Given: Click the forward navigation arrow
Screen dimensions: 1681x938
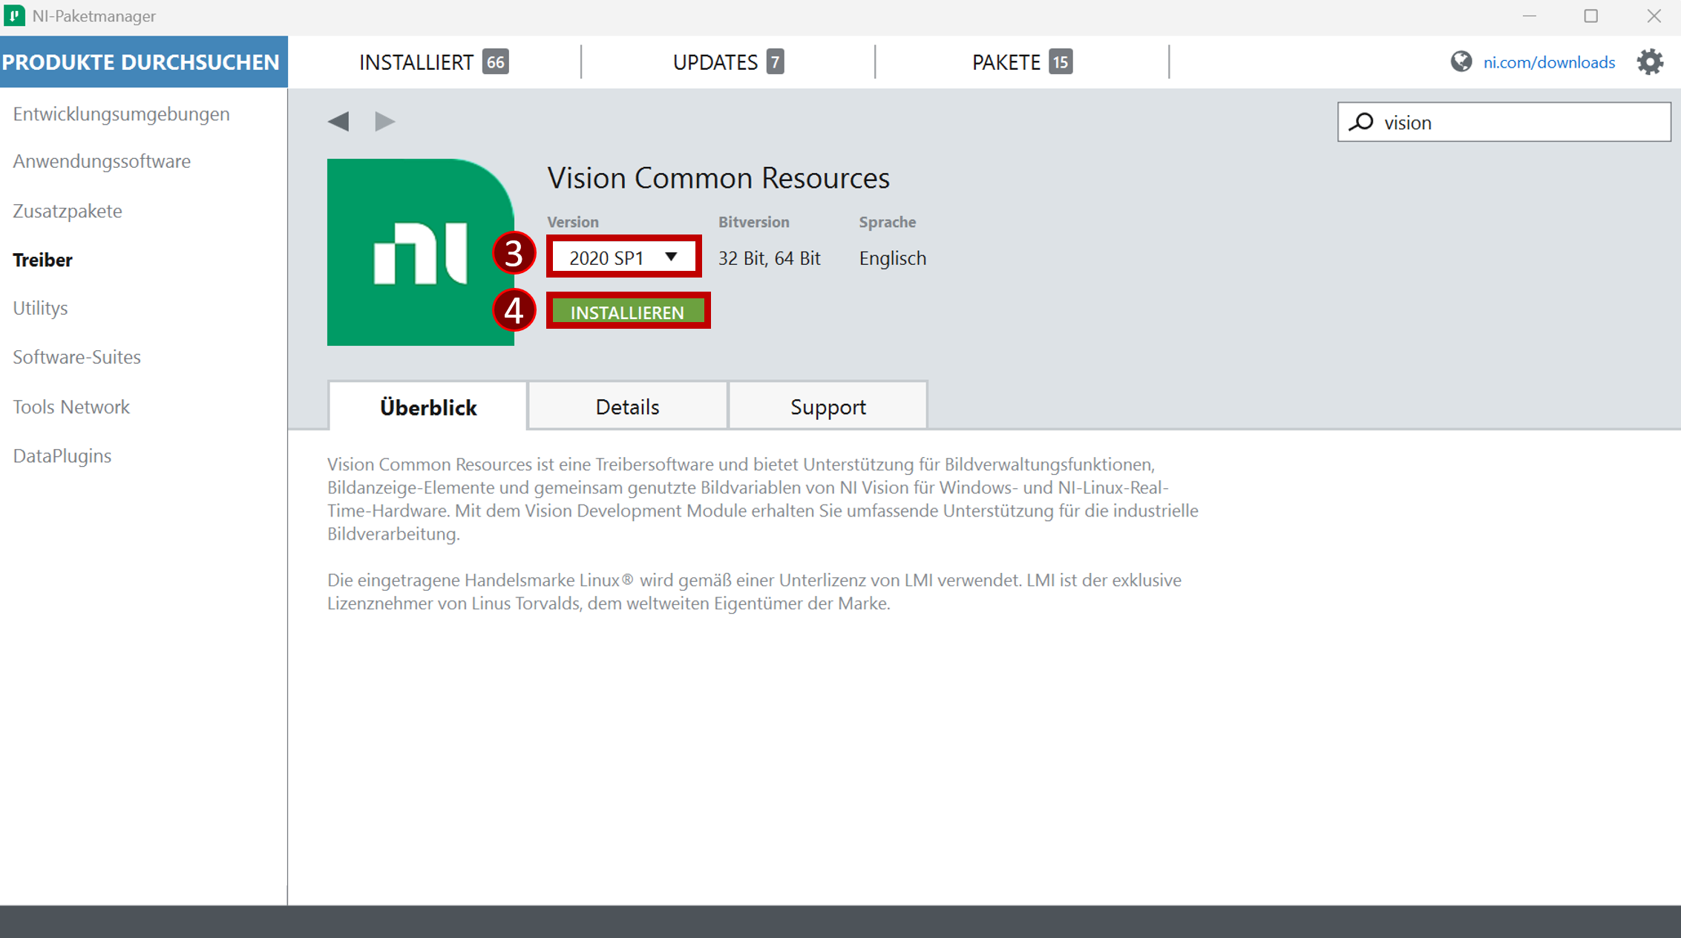Looking at the screenshot, I should click(384, 121).
